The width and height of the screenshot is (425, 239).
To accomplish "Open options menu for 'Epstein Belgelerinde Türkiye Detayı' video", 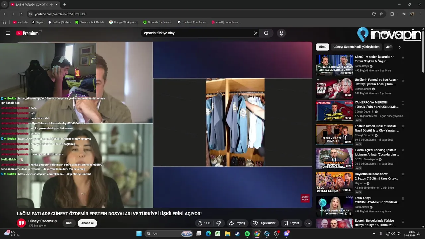I will pos(403,221).
